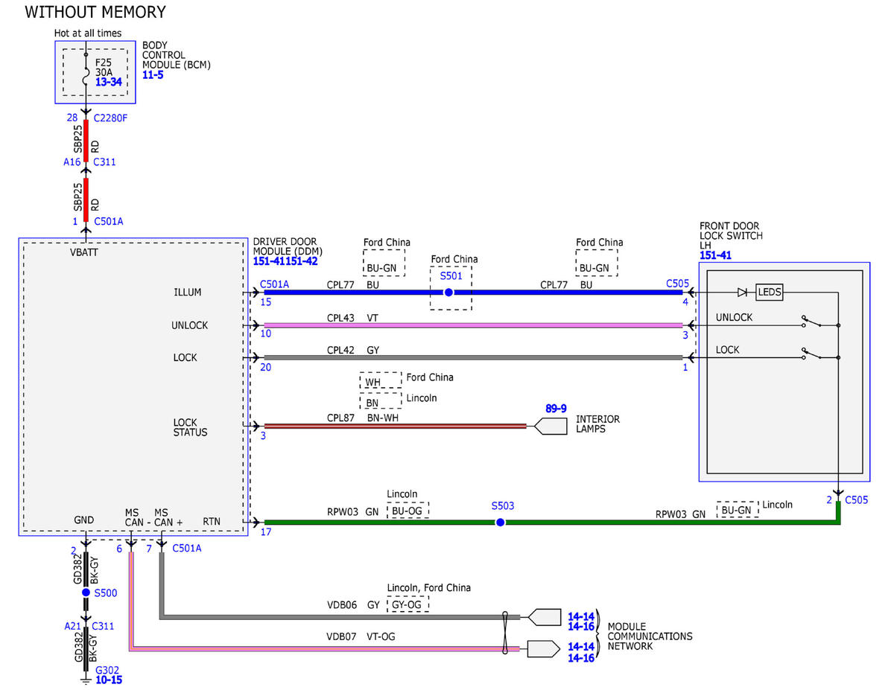Image resolution: width=894 pixels, height=690 pixels.
Task: Click the C2280F connector label
Action: [111, 118]
